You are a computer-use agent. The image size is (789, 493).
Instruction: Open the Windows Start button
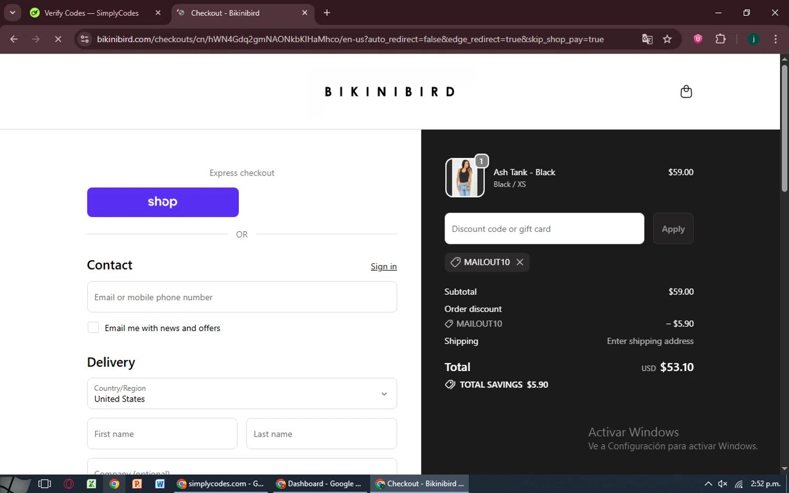click(15, 484)
